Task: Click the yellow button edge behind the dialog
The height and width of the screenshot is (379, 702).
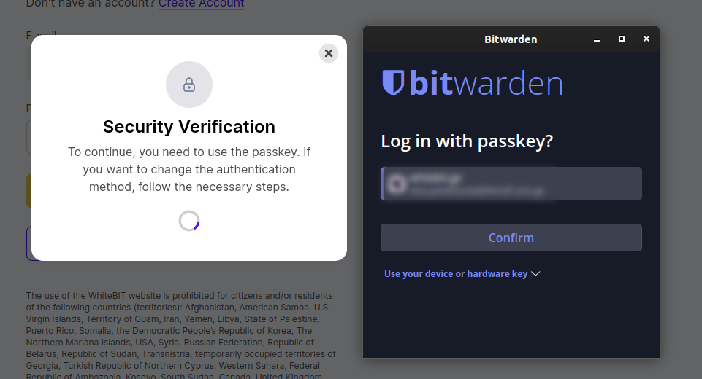Action: click(x=28, y=191)
